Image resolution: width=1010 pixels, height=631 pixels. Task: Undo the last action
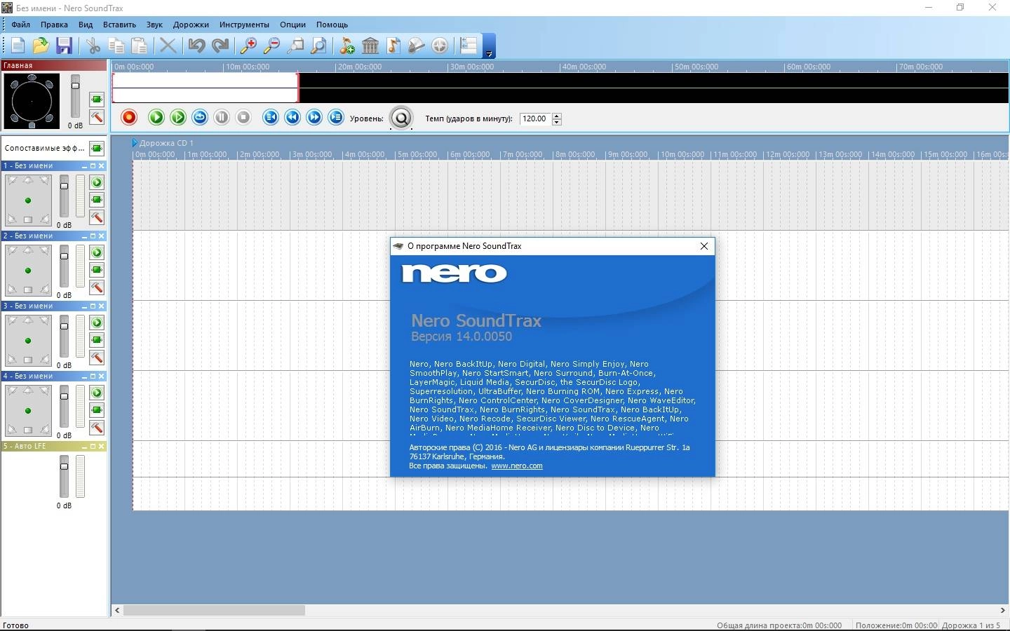click(x=196, y=46)
